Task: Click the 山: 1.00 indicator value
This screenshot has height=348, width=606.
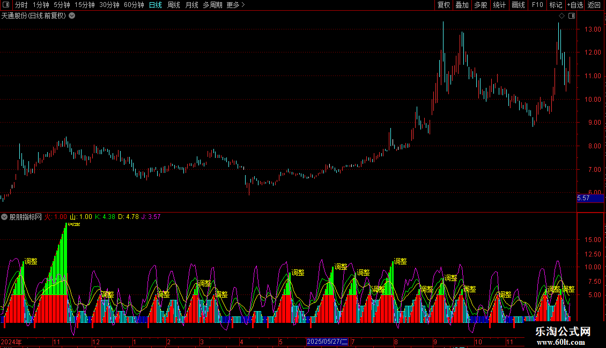Action: (x=81, y=217)
